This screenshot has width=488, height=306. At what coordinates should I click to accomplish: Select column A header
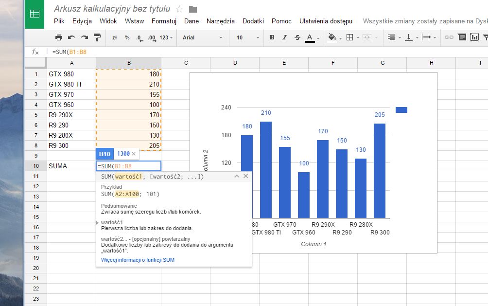click(71, 63)
